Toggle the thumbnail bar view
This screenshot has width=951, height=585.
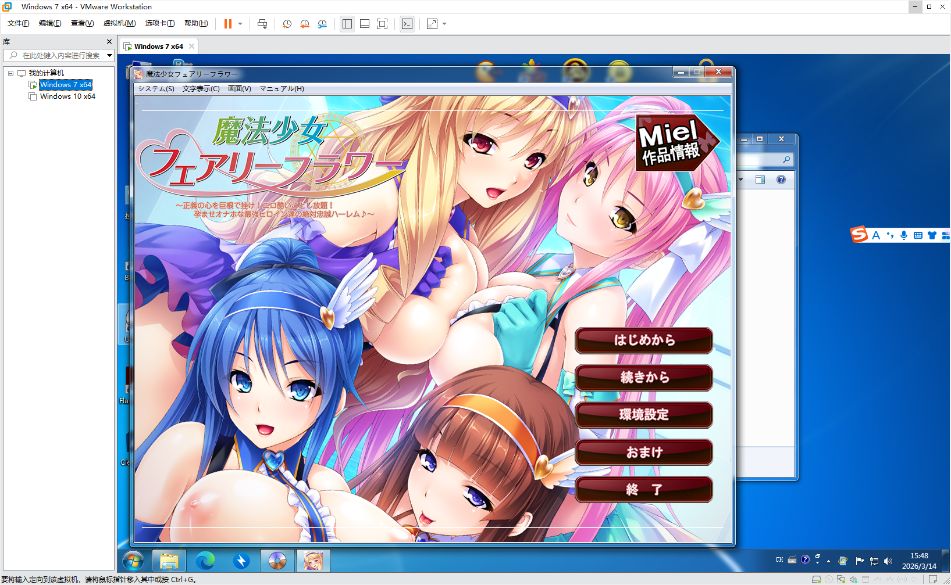point(365,24)
